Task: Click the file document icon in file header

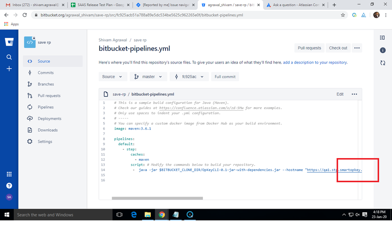Action: click(x=106, y=94)
